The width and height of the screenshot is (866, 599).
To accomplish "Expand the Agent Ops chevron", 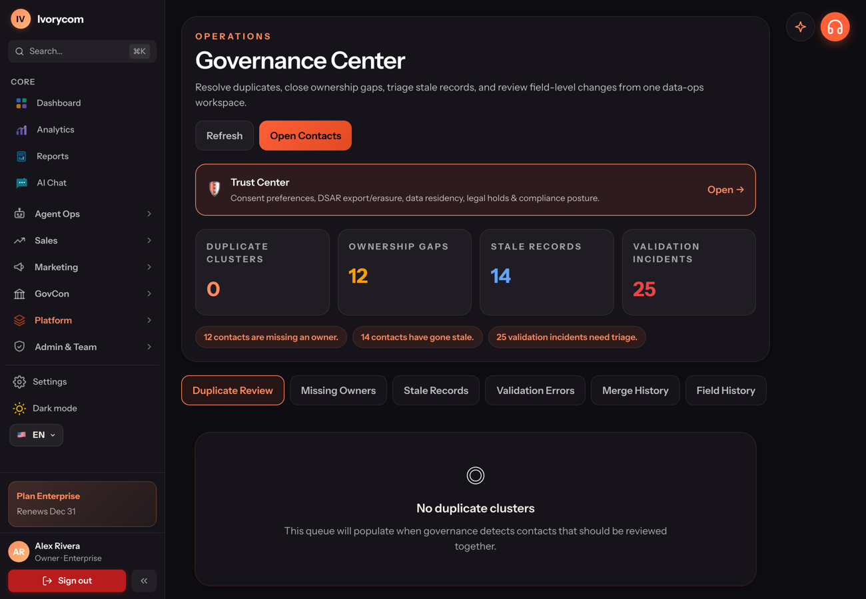I will (149, 214).
